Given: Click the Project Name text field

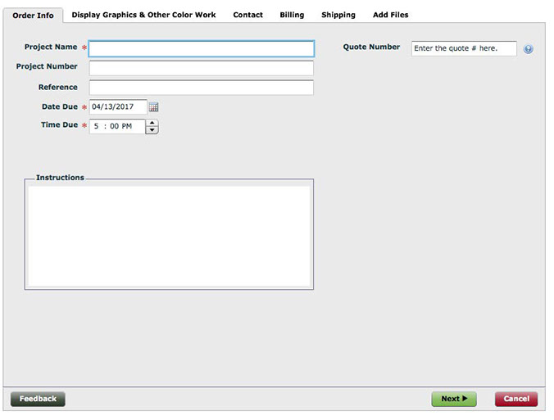Looking at the screenshot, I should click(201, 49).
